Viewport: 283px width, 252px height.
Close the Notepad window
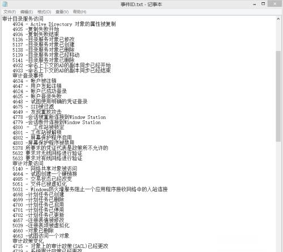tap(275, 3)
